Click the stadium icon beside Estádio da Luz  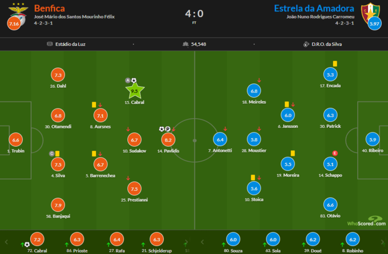50,44
